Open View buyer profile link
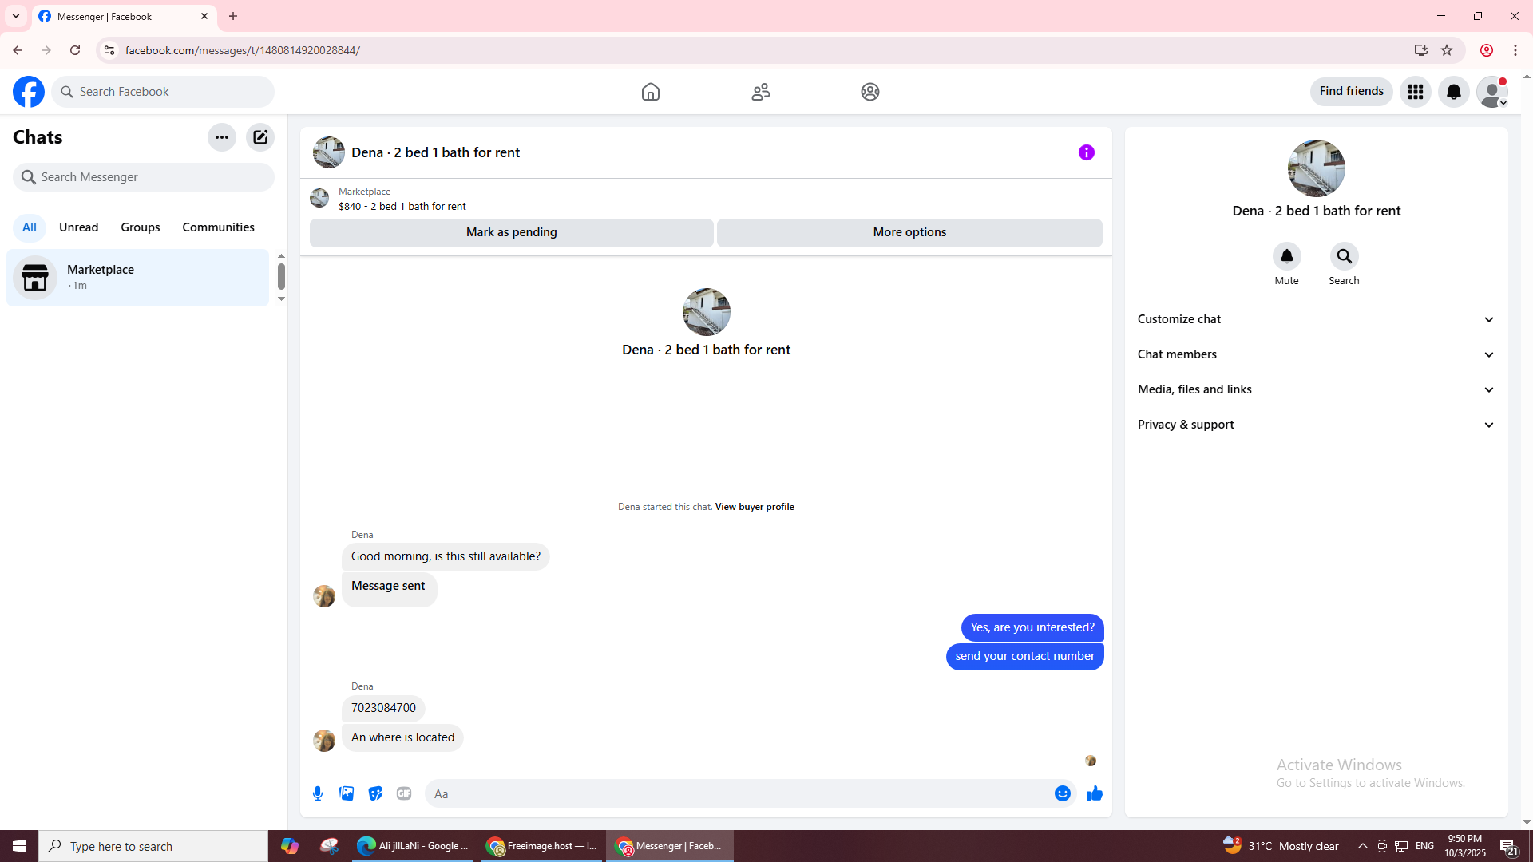The image size is (1533, 862). [x=755, y=507]
